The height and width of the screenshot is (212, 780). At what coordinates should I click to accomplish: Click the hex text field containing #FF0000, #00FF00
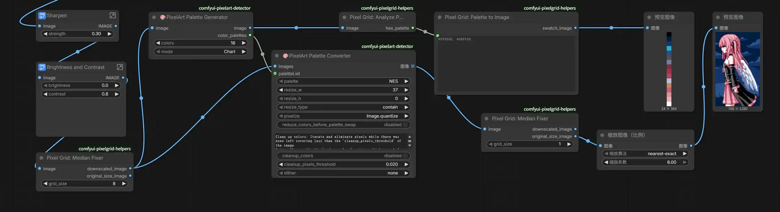(x=506, y=63)
